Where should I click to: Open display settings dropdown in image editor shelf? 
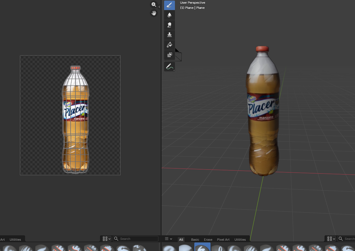(x=107, y=239)
